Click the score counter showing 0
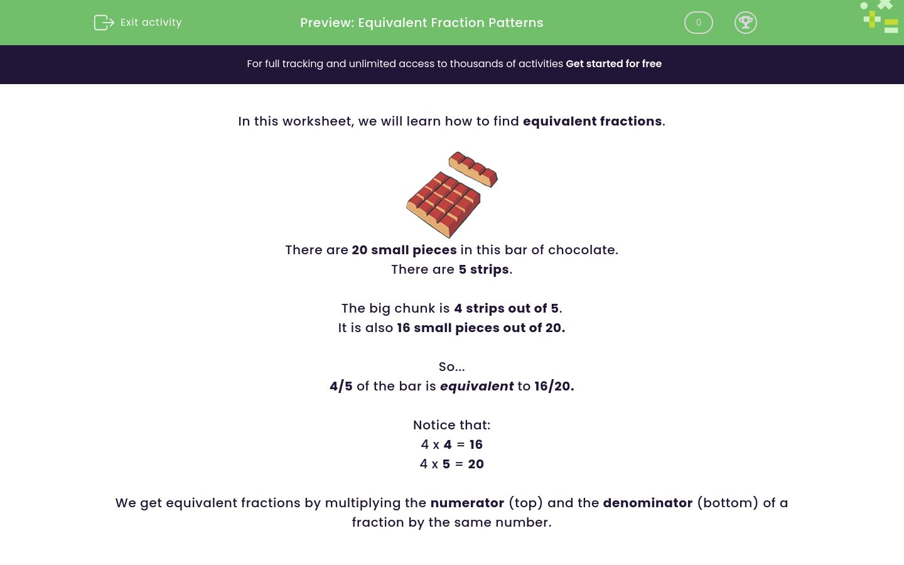The width and height of the screenshot is (904, 565). [x=698, y=23]
